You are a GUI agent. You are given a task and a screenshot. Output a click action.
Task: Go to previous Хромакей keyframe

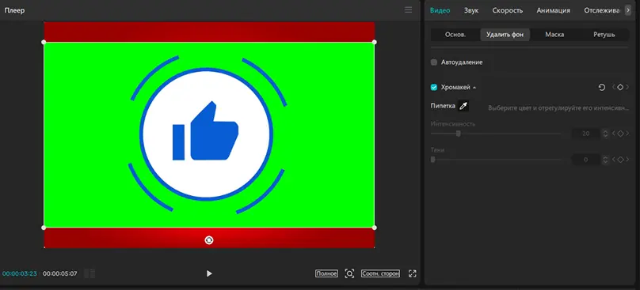(x=613, y=87)
